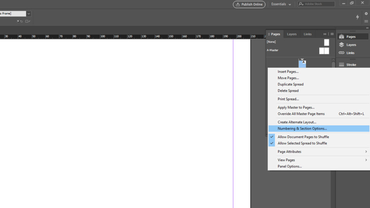
Task: Open the Essentials workspace dropdown
Action: [281, 4]
